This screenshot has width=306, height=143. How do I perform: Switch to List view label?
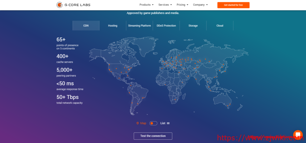[163, 123]
